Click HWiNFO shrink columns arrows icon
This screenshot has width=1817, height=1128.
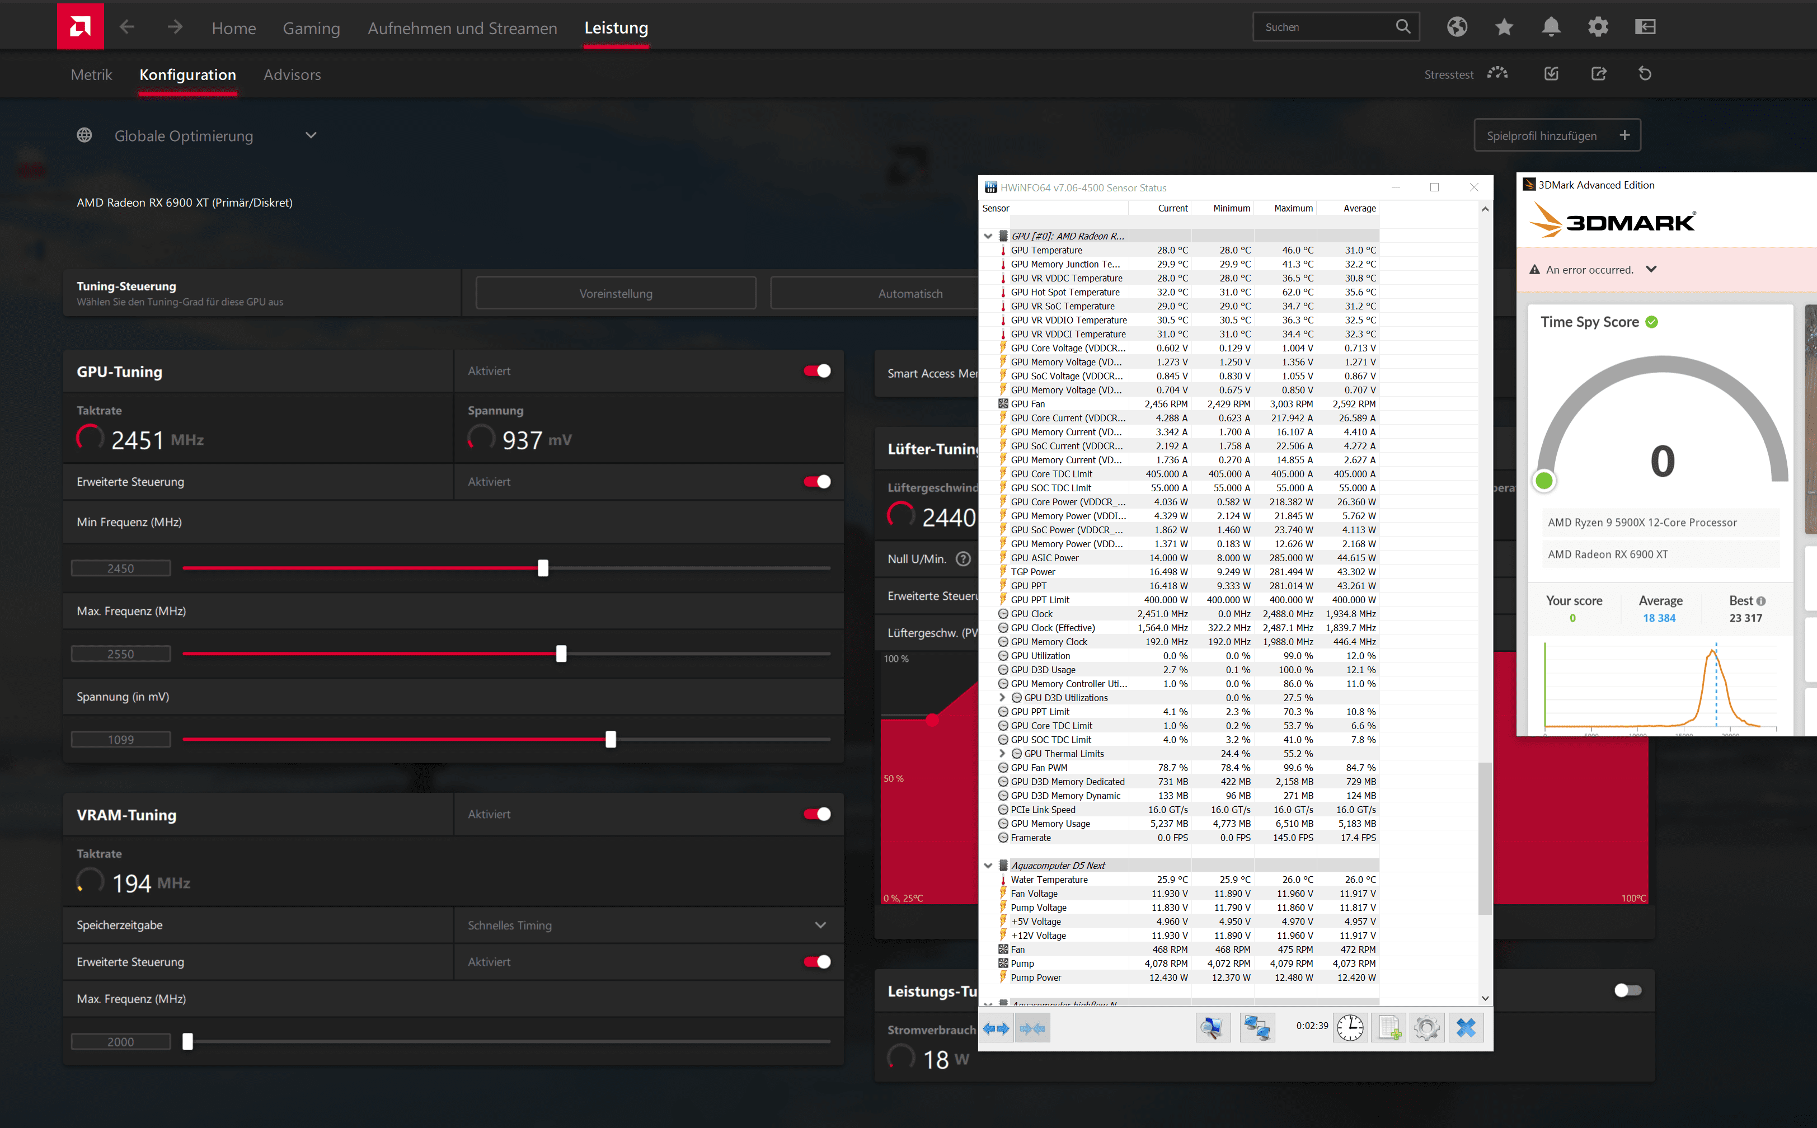(x=1032, y=1028)
